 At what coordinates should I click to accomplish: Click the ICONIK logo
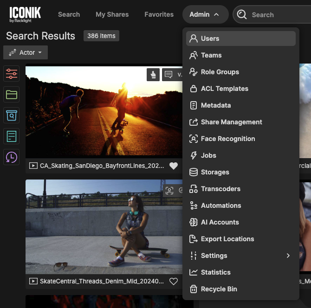[25, 14]
